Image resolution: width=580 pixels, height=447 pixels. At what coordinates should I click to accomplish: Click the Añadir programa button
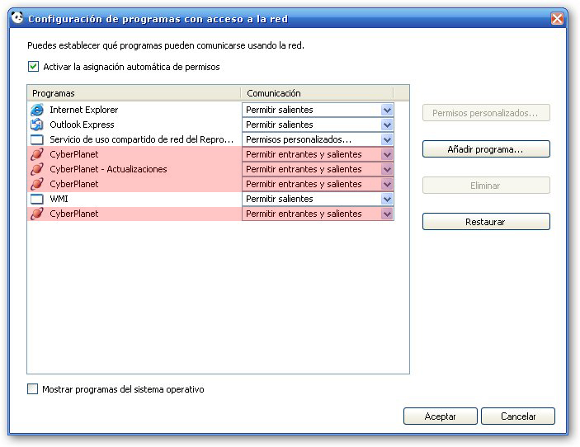(486, 149)
